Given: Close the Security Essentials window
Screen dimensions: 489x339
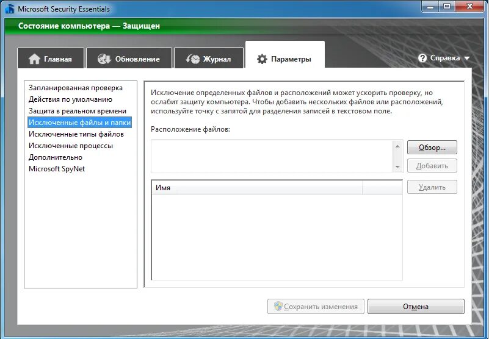Looking at the screenshot, I should pos(469,6).
